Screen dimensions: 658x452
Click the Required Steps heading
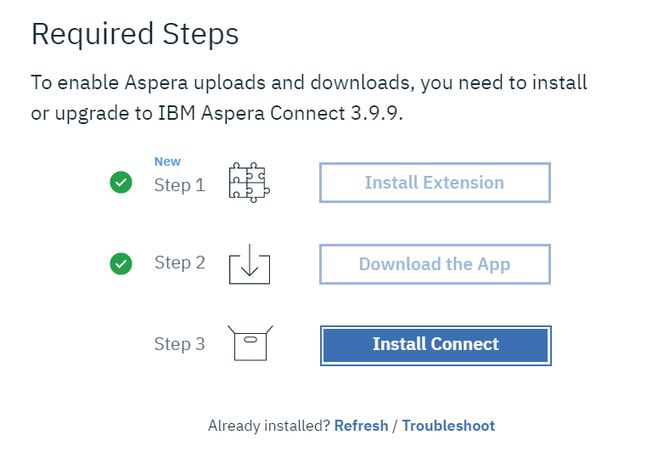135,34
